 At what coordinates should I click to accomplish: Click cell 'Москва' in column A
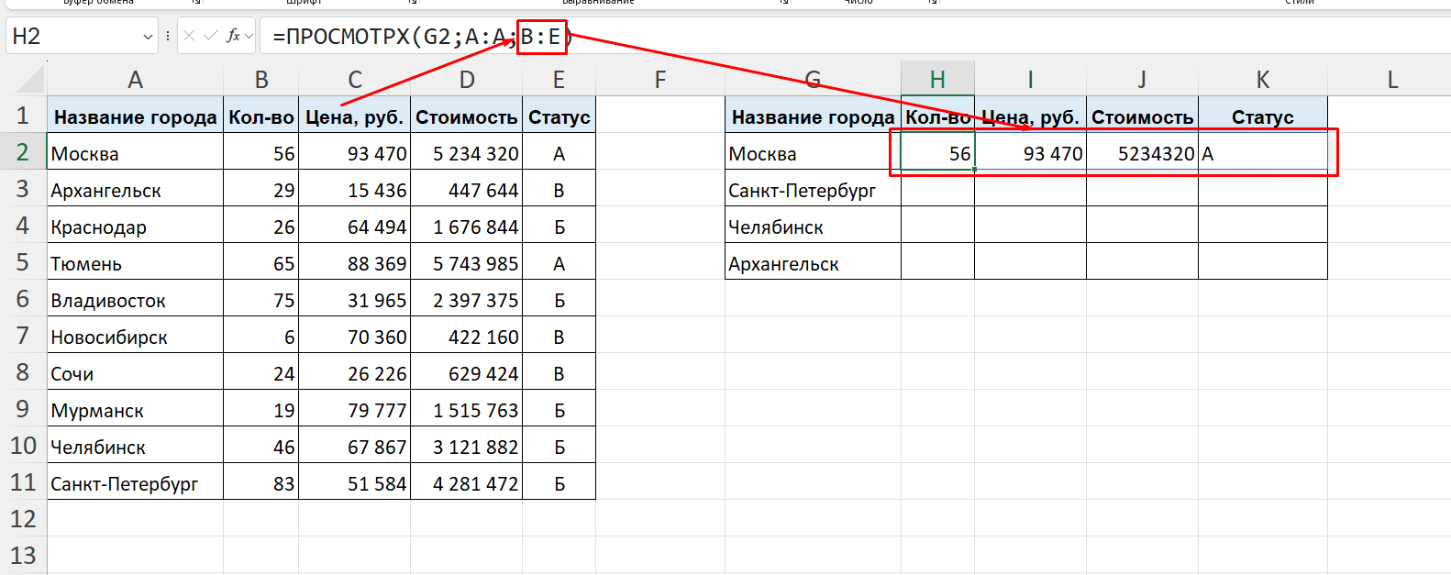click(135, 152)
